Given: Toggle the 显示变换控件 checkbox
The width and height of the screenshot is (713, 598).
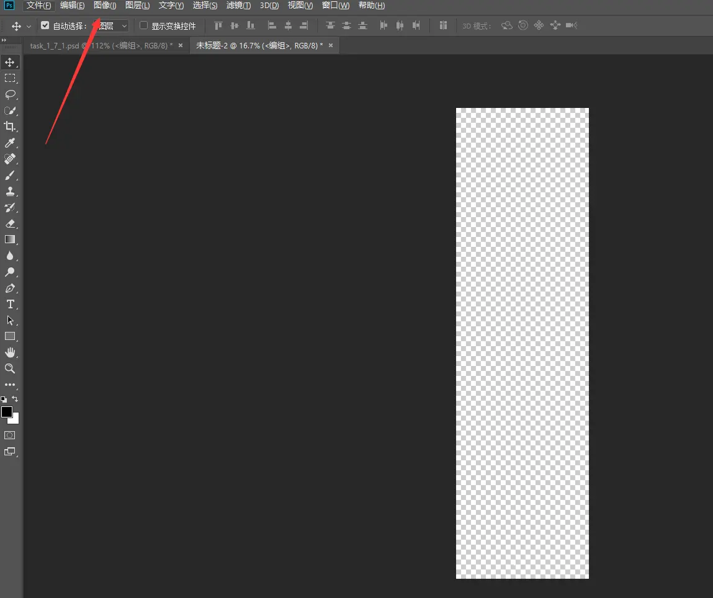Looking at the screenshot, I should (144, 25).
